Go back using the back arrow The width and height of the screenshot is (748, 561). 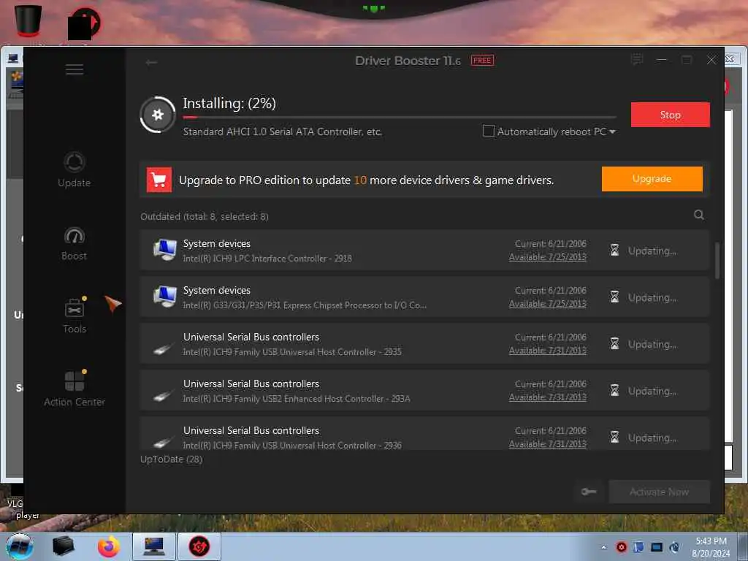click(151, 63)
